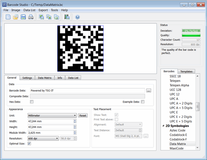Open an existing barcode file
207x160 pixels.
pyautogui.click(x=16, y=17)
